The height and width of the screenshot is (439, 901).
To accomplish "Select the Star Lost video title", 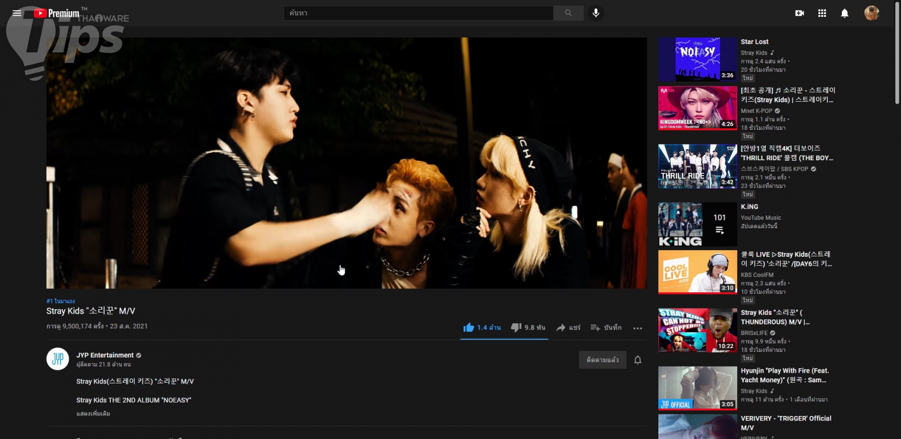I will (x=755, y=42).
